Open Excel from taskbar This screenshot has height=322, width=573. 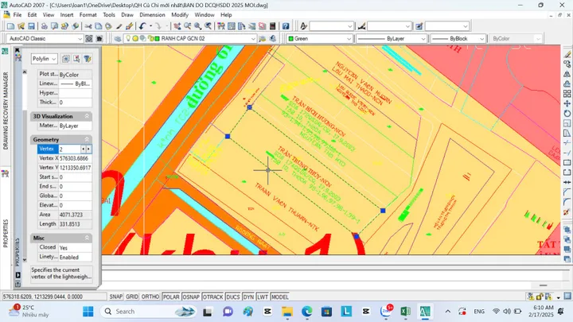405,312
